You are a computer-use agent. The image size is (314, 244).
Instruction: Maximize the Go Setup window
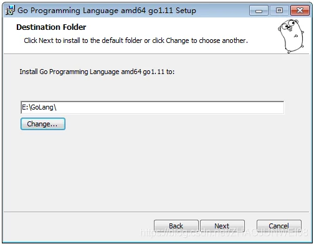279,11
